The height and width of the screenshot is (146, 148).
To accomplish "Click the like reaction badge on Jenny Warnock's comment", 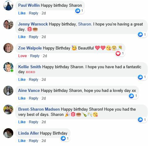I will (140, 34).
